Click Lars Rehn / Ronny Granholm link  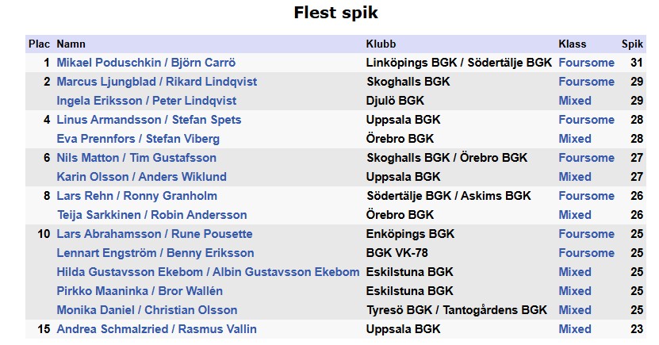coord(136,196)
